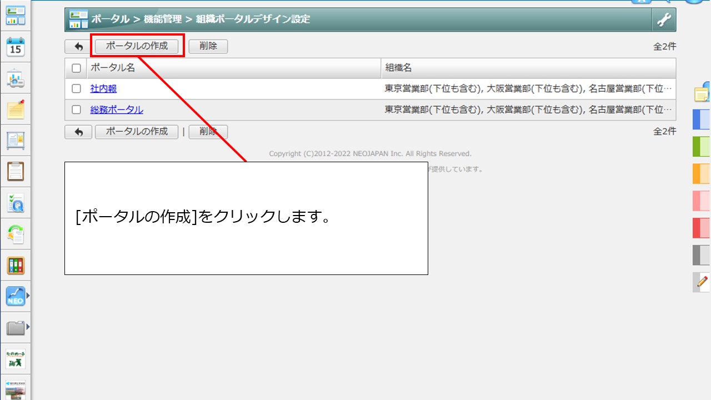This screenshot has height=400, width=711.
Task: Open the portal icon in the sidebar
Action: (16, 16)
